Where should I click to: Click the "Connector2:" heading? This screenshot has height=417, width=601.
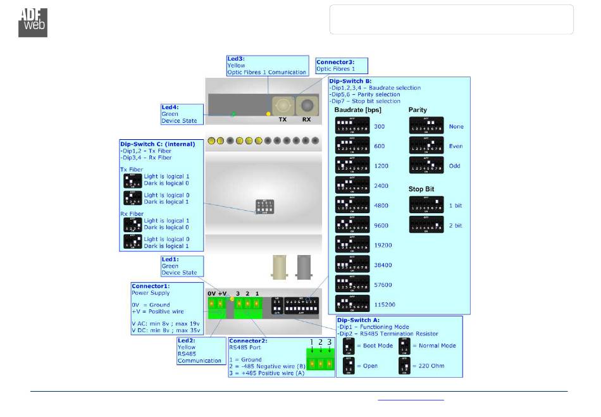coord(248,341)
